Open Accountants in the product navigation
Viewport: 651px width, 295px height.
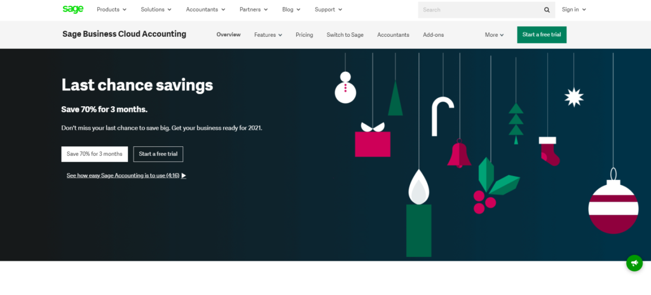tap(393, 35)
